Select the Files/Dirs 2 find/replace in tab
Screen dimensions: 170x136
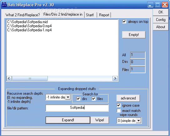tap(63, 14)
